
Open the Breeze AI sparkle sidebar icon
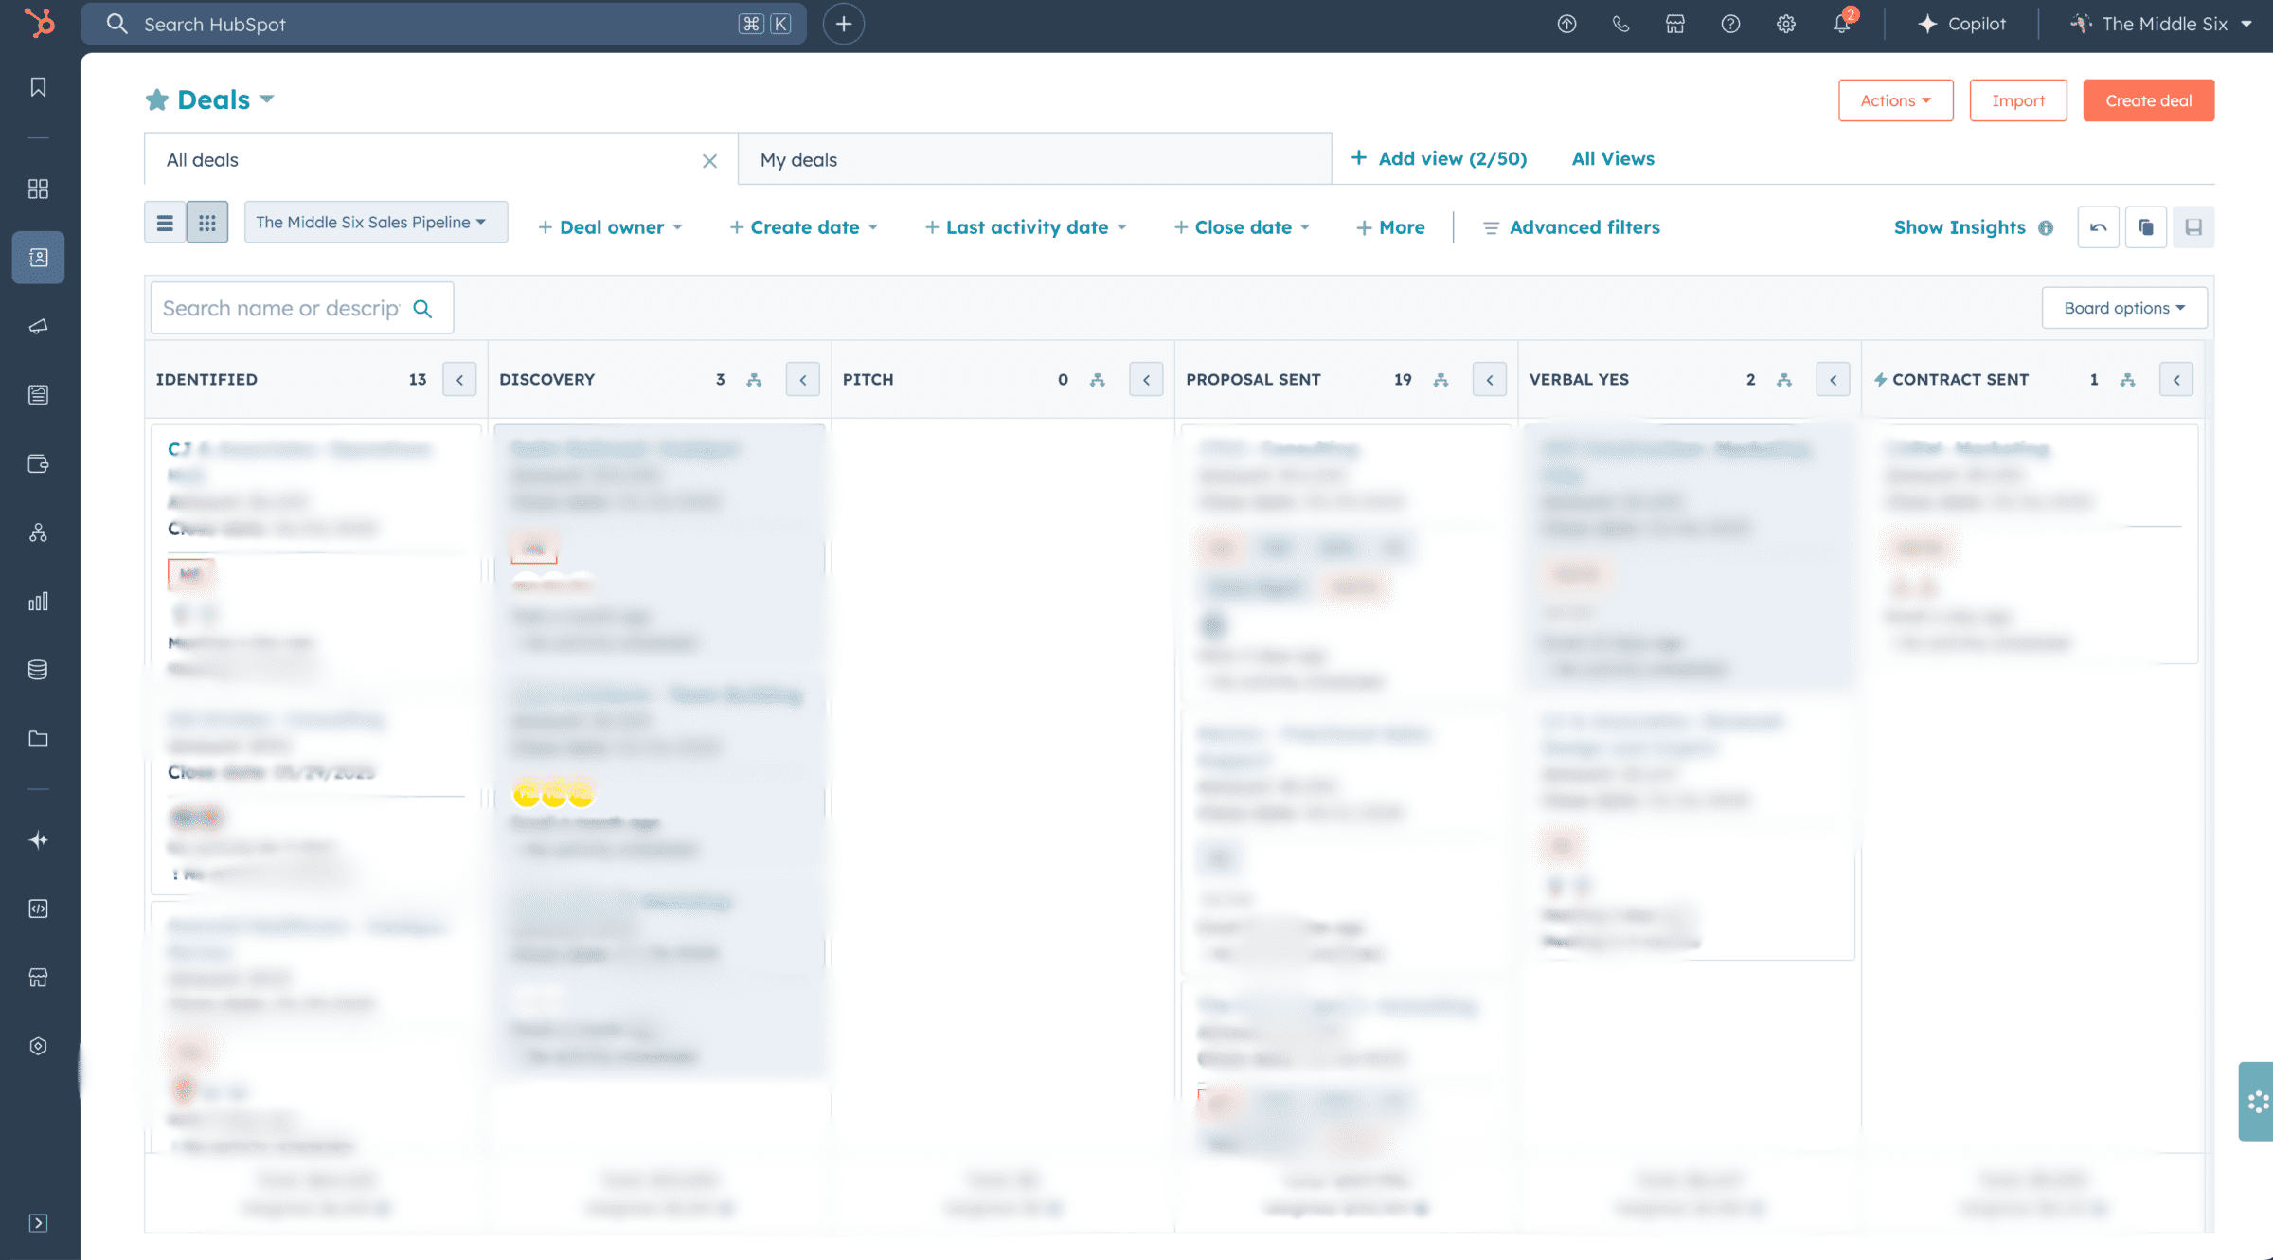(38, 840)
